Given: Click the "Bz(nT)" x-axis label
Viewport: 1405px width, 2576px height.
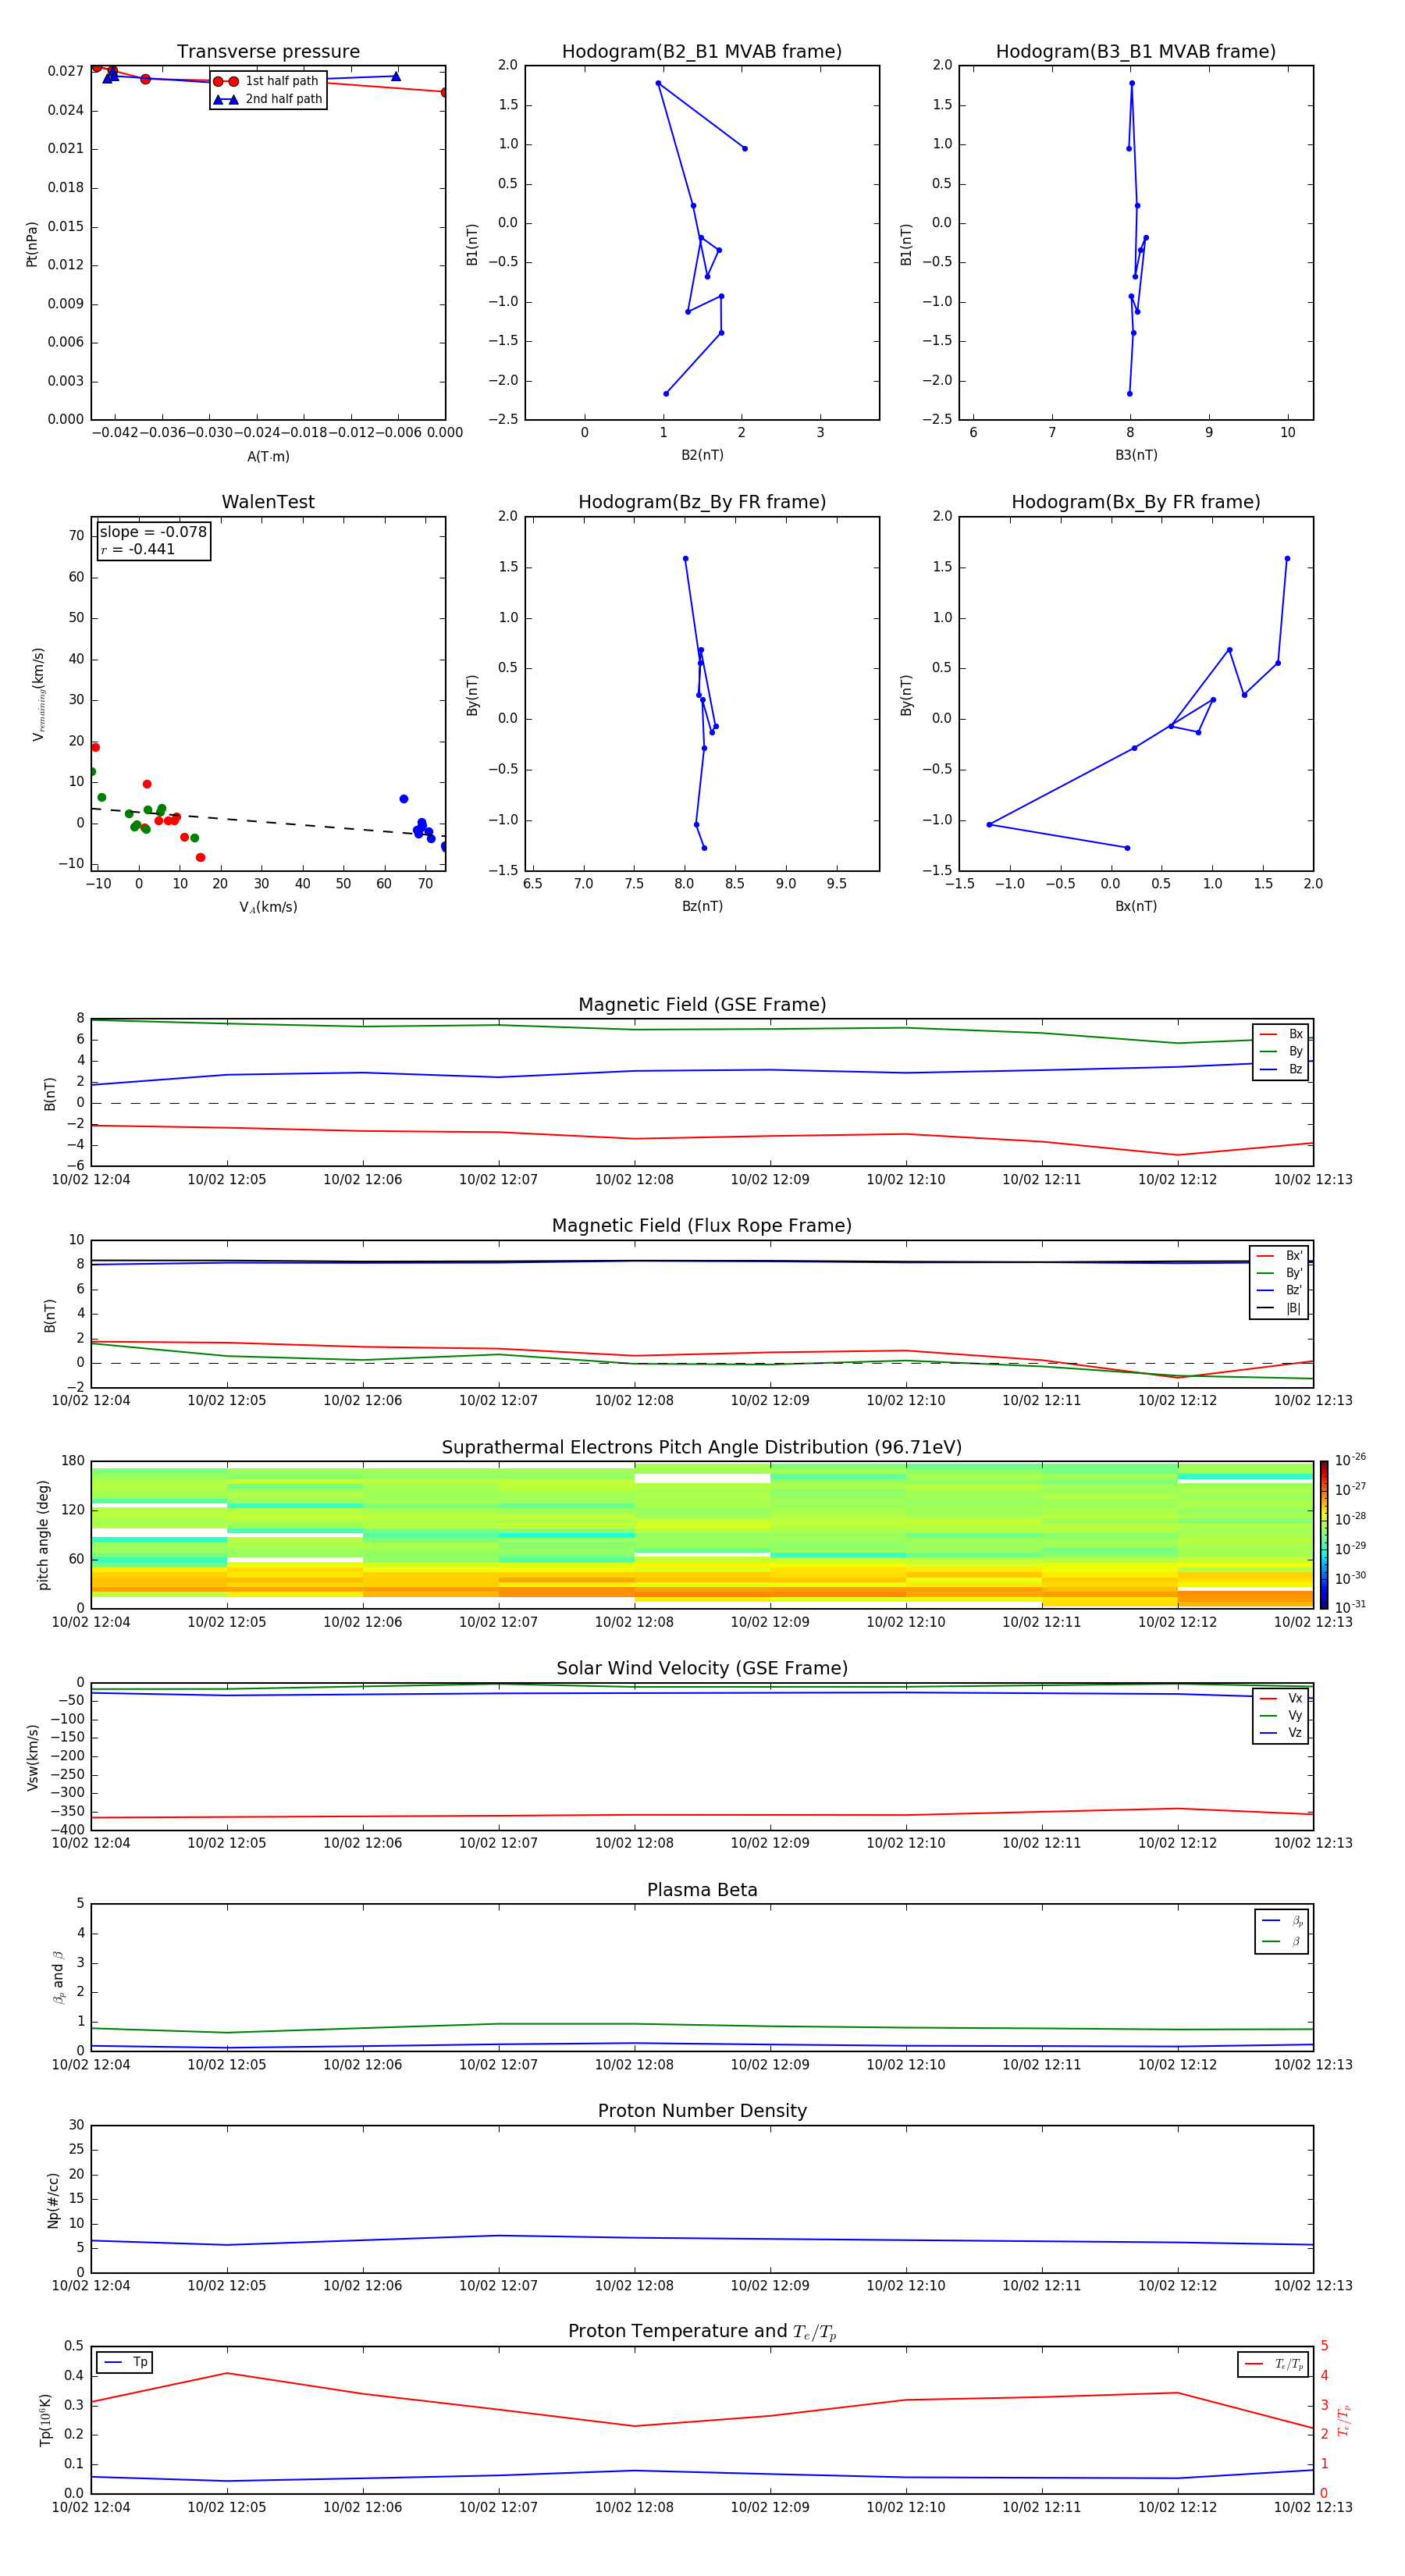Looking at the screenshot, I should pos(702,906).
